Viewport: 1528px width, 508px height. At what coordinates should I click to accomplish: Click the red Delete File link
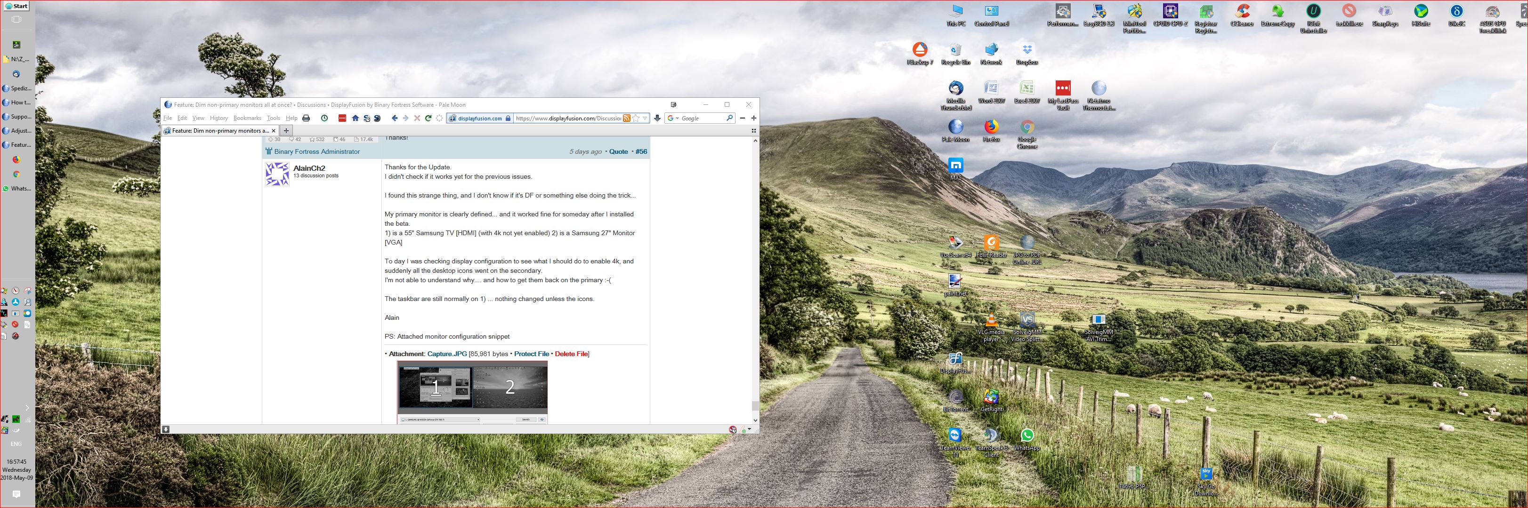[x=571, y=354]
